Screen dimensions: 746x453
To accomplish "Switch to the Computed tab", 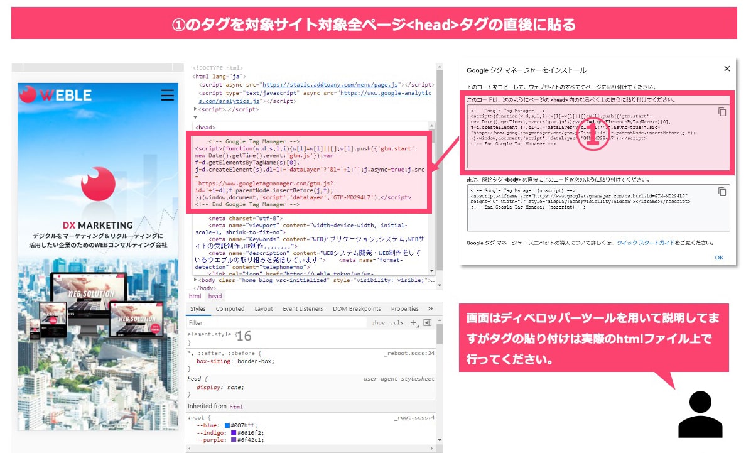I will click(230, 309).
